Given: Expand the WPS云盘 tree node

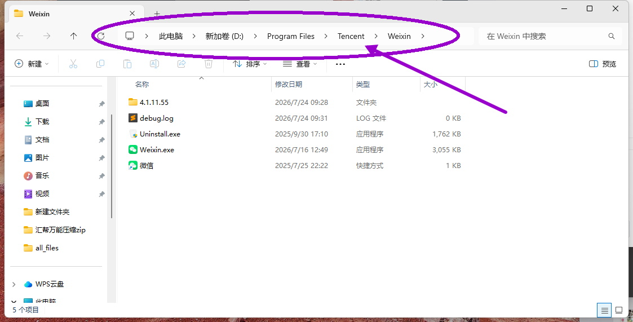Looking at the screenshot, I should coord(14,284).
